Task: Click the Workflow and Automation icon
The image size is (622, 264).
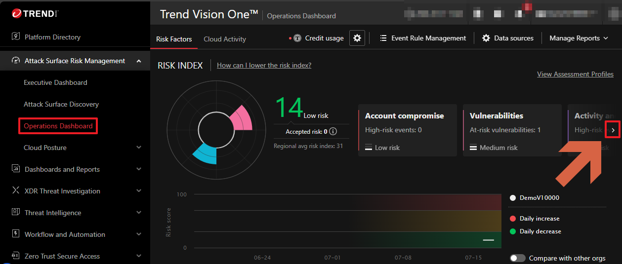Action: 15,234
